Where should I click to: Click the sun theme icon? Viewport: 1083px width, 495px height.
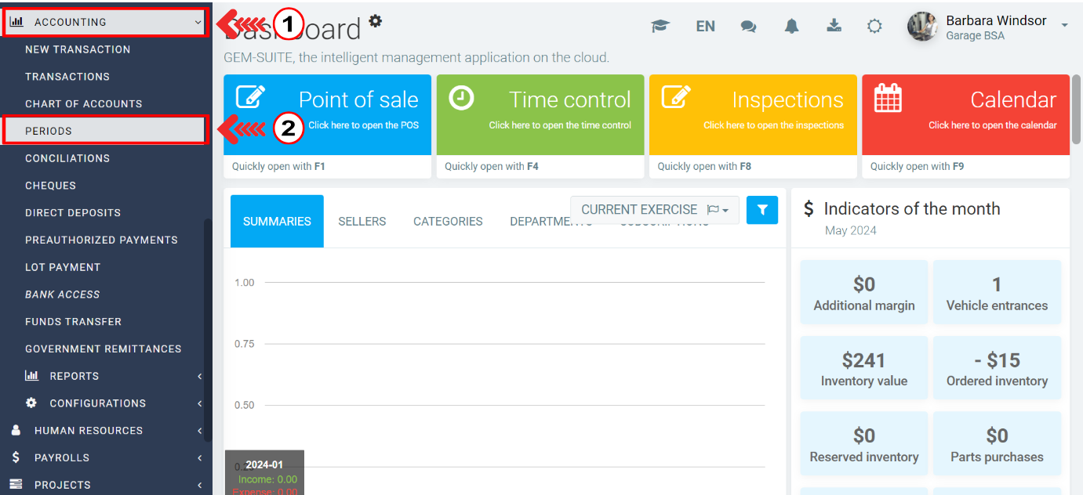pyautogui.click(x=874, y=26)
